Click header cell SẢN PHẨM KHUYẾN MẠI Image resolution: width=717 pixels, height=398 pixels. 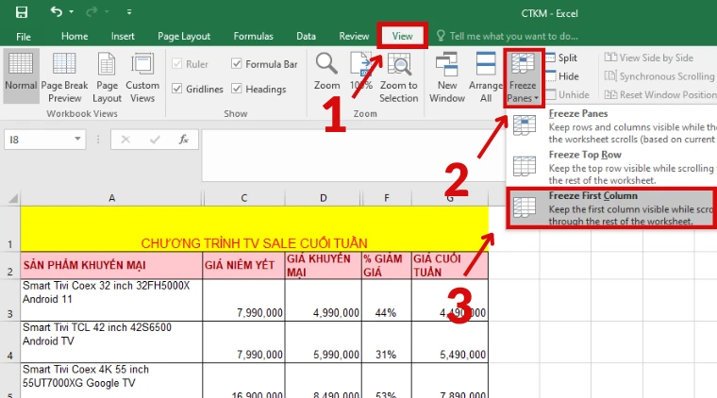pyautogui.click(x=111, y=265)
